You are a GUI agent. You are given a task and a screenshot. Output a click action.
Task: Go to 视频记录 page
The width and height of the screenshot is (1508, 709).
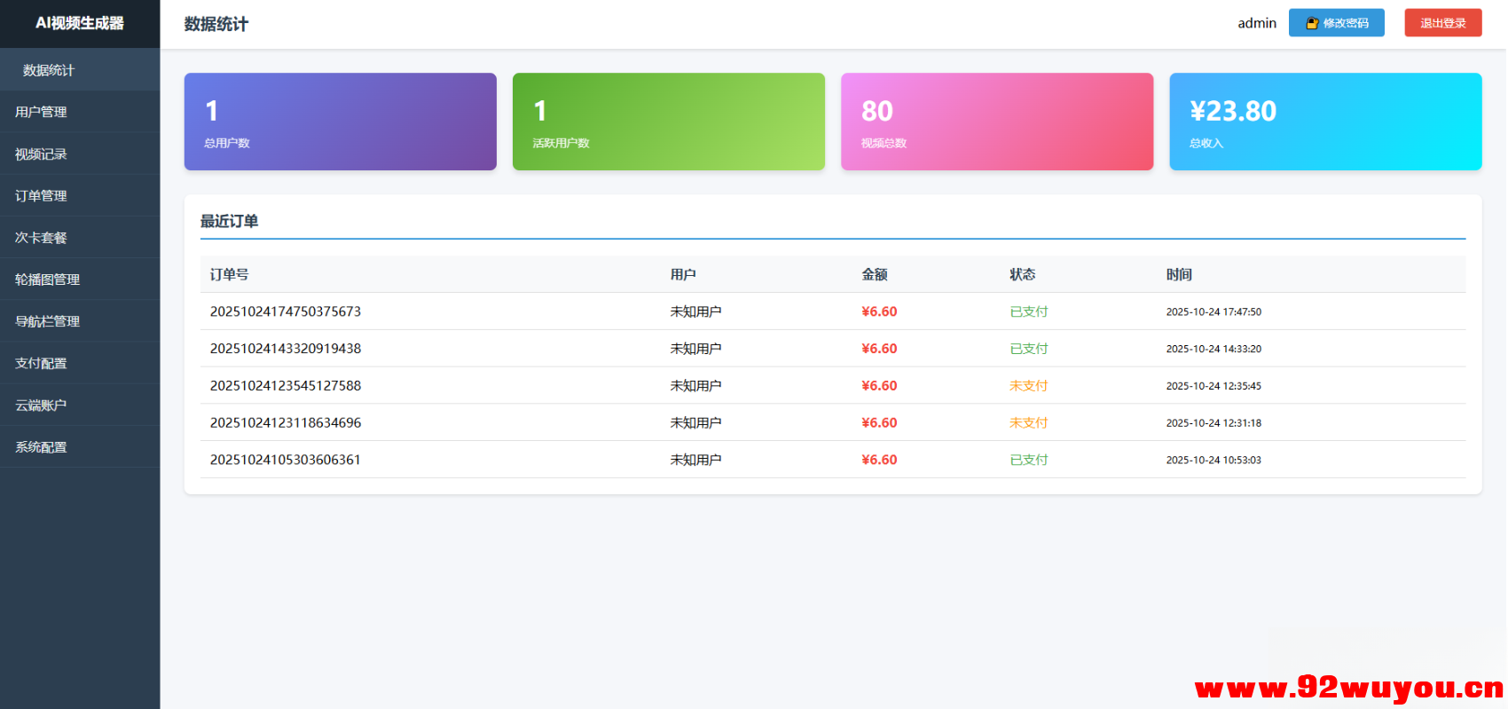tap(42, 154)
